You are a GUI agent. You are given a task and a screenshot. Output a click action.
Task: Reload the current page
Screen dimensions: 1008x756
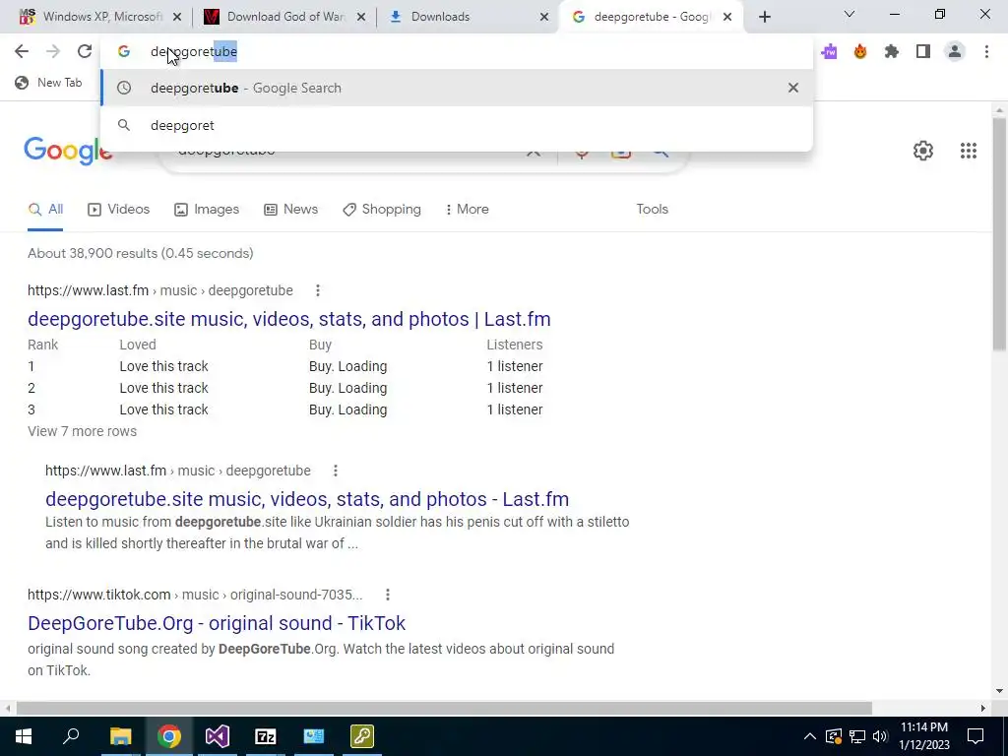point(85,51)
